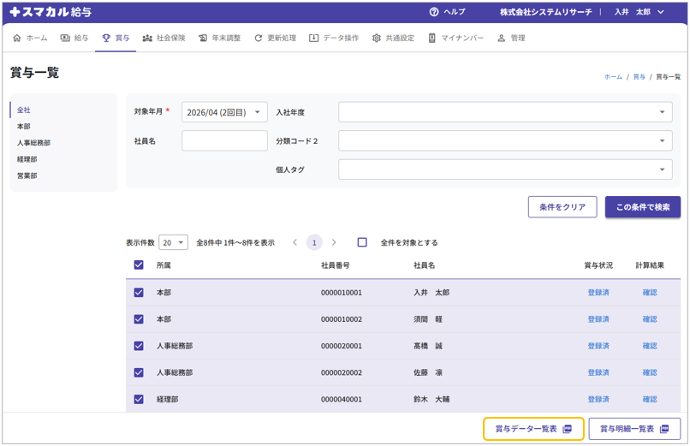Uncheck the row for 入井 太郎
This screenshot has height=446, width=690.
click(x=139, y=293)
